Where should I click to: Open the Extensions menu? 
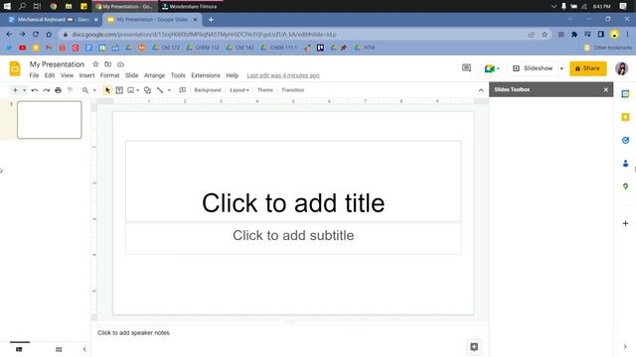point(206,75)
